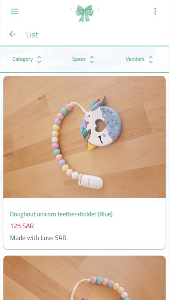169x300 pixels.
Task: Click the Specs sort arrows icon
Action: coord(92,60)
